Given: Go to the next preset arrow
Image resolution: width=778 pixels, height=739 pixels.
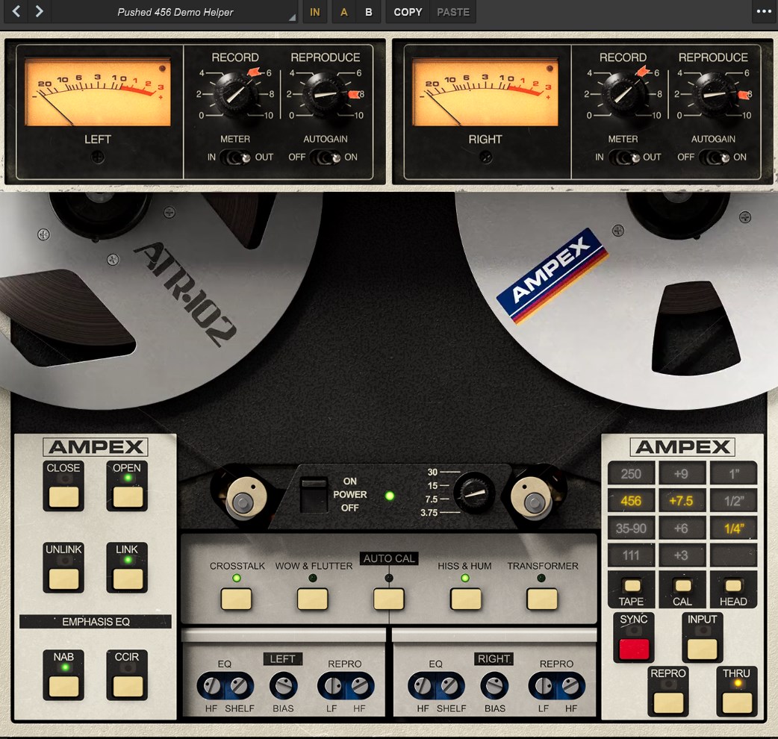Looking at the screenshot, I should (x=40, y=12).
